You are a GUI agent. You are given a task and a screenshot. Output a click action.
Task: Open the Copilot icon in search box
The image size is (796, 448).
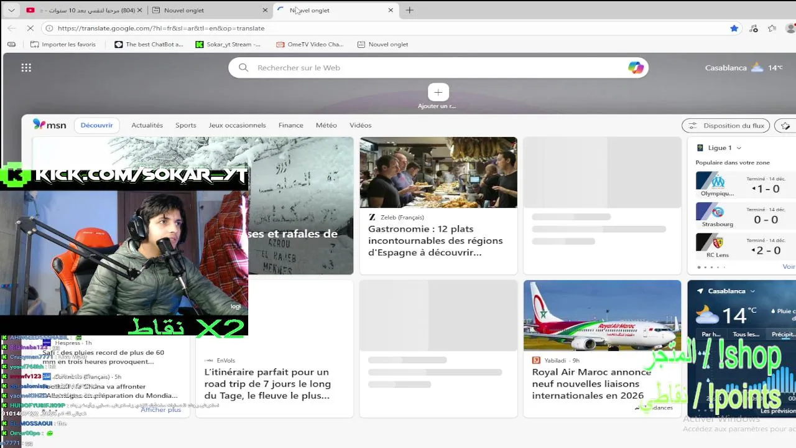pyautogui.click(x=636, y=68)
